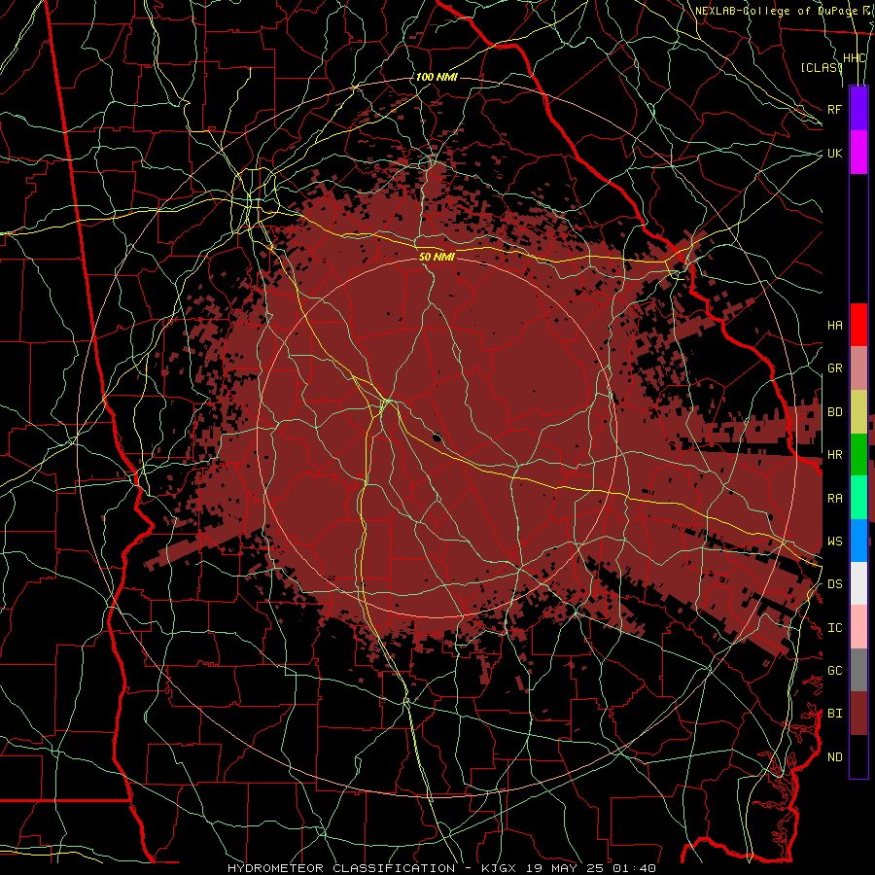Select the GR pink legend swatch
Screen dimensions: 875x875
(858, 368)
